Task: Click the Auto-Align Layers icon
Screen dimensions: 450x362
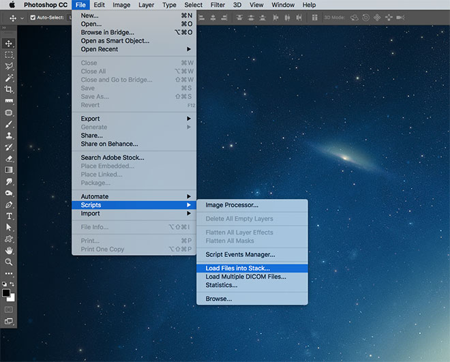Action: (314, 18)
